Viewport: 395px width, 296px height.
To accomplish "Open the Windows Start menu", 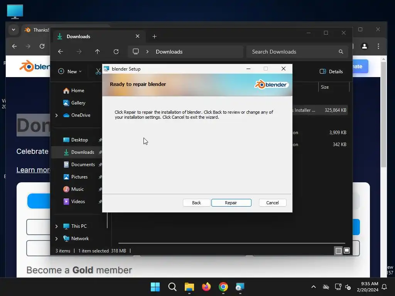I will coord(155,287).
